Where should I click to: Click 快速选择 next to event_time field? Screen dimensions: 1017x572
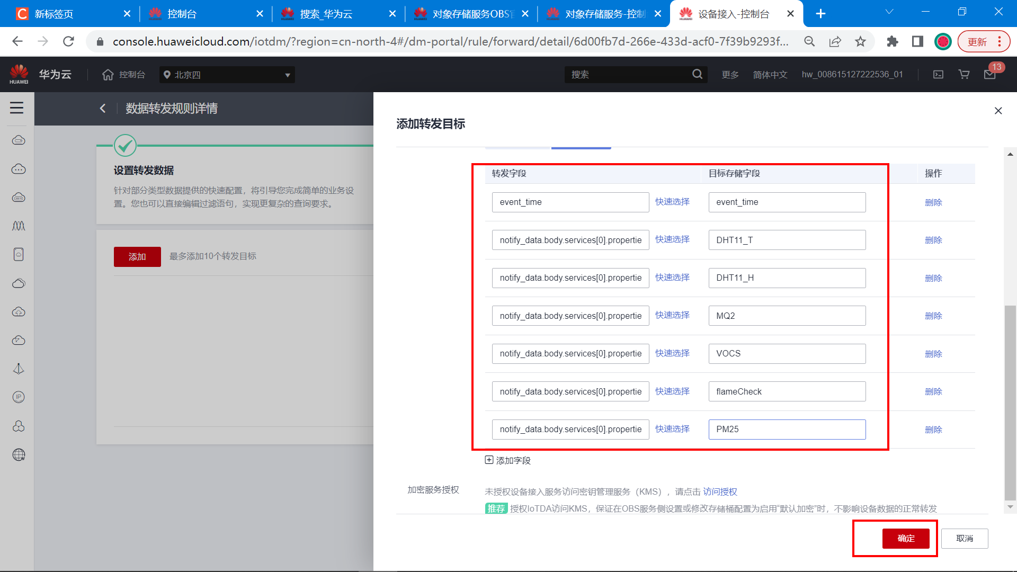(x=672, y=202)
